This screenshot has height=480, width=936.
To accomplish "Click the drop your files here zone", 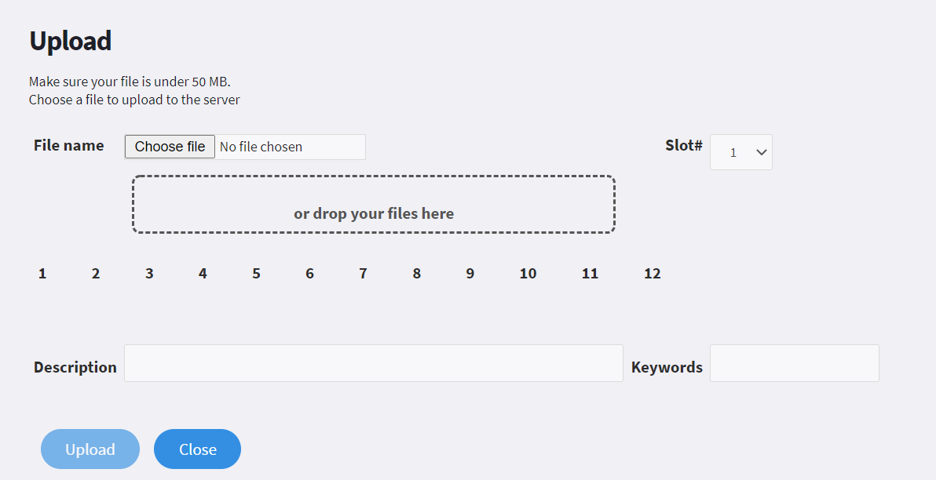I will (x=374, y=204).
